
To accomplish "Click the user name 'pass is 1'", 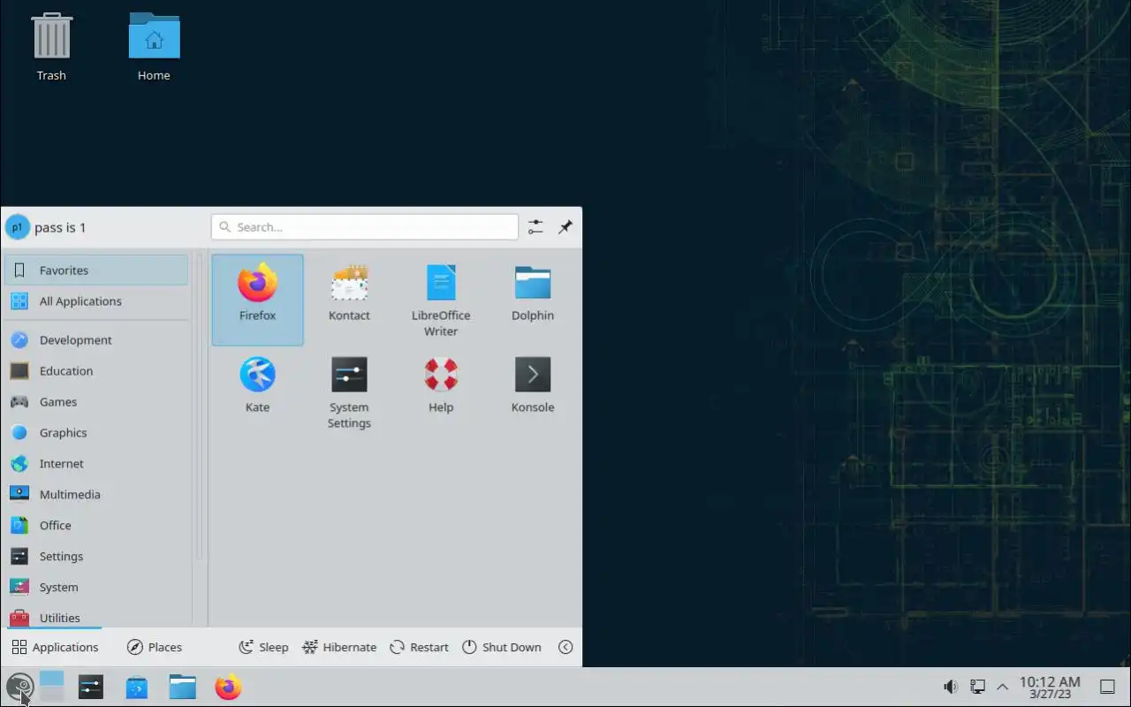I will [60, 228].
